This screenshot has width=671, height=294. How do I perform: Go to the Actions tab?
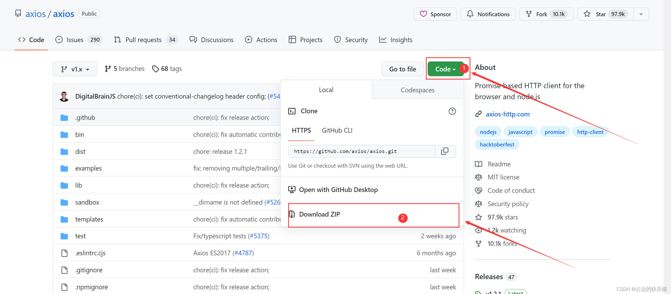[x=261, y=40]
